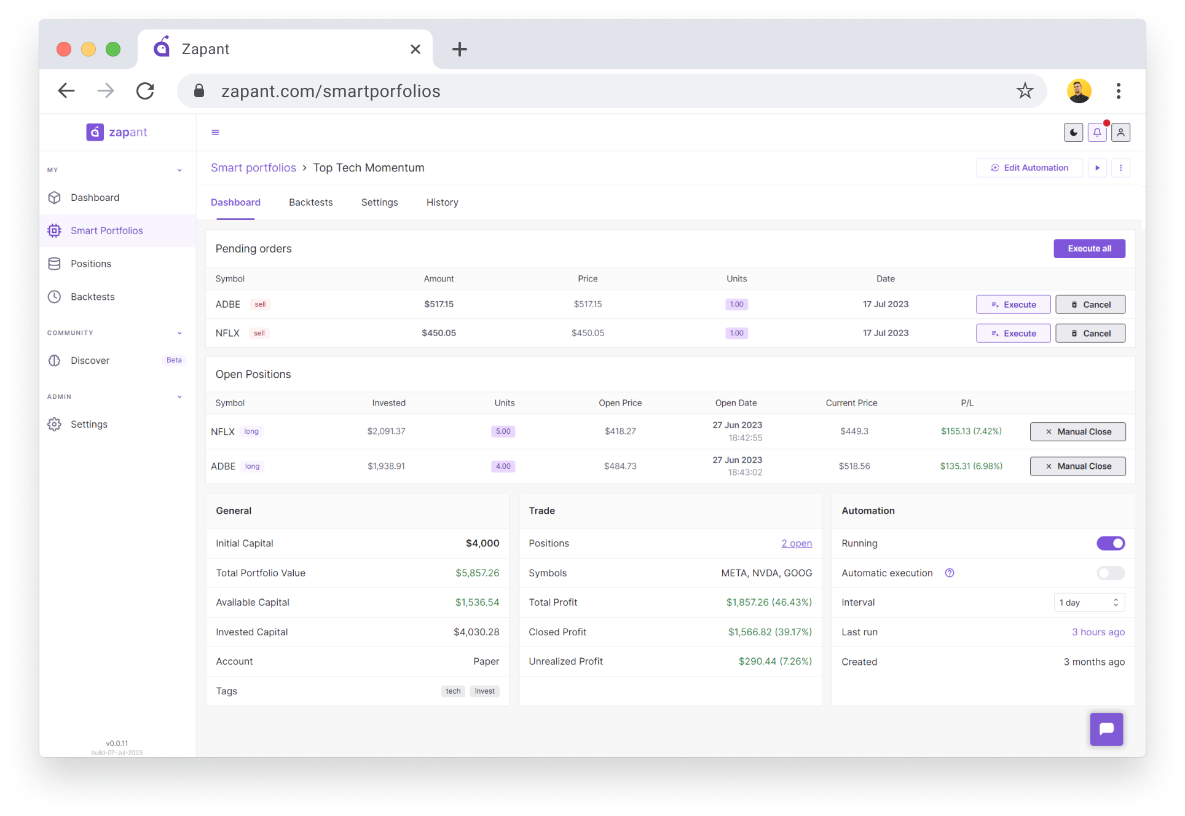Open a new browser tab

click(459, 49)
